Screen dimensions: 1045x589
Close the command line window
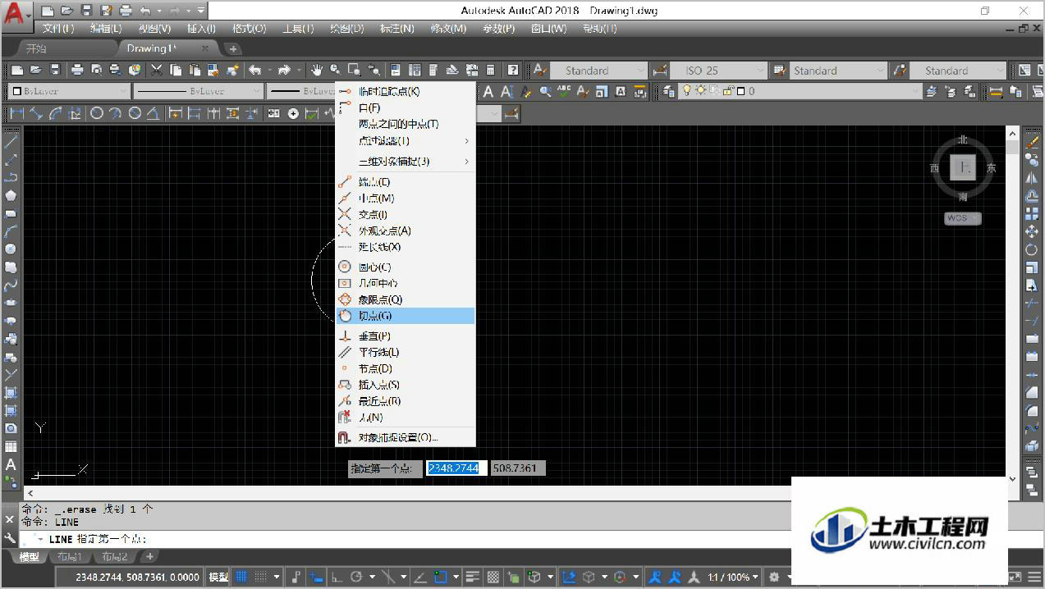pos(11,519)
